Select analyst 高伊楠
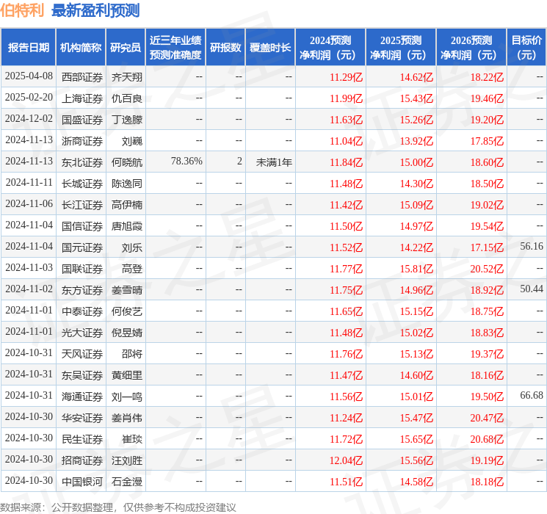 pos(126,205)
